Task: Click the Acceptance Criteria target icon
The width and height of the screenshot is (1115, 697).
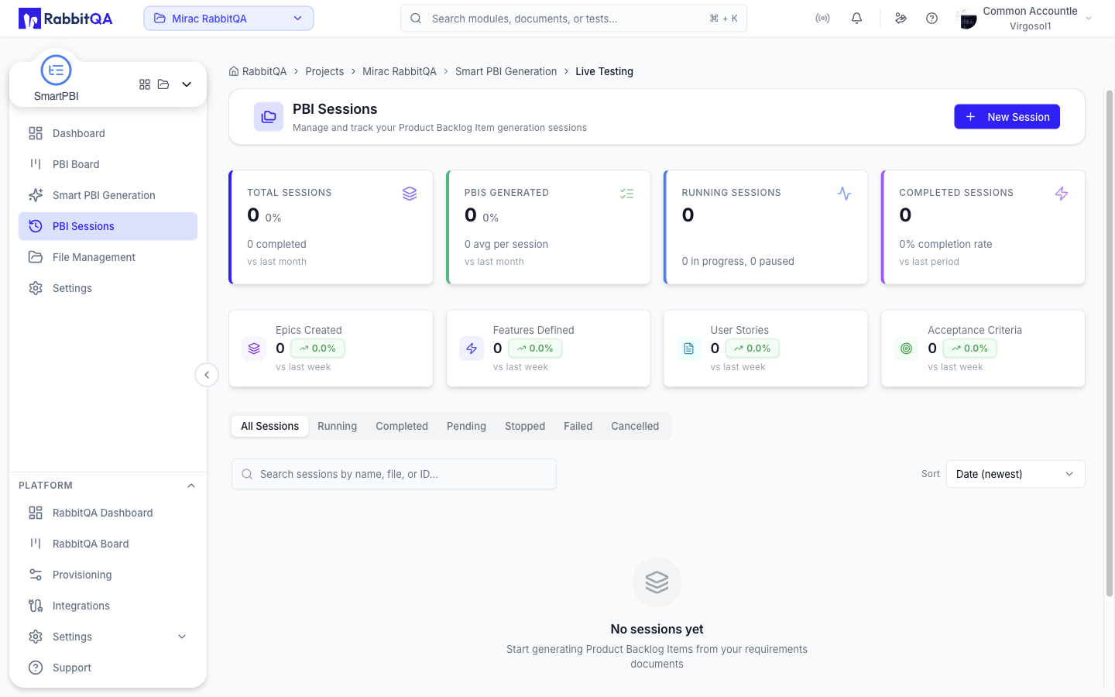Action: click(x=906, y=348)
